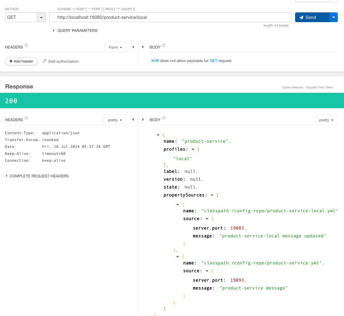Open the Send button options arrow
This screenshot has width=344, height=316.
pos(334,17)
